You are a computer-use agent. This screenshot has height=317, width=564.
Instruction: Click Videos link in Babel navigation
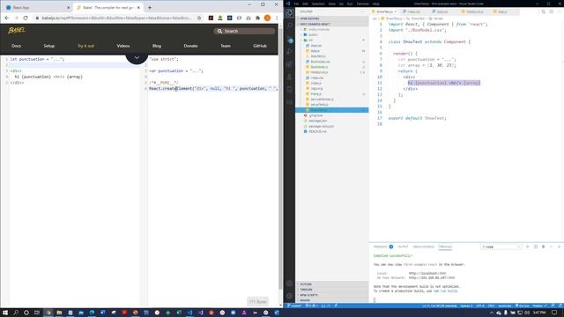(123, 46)
